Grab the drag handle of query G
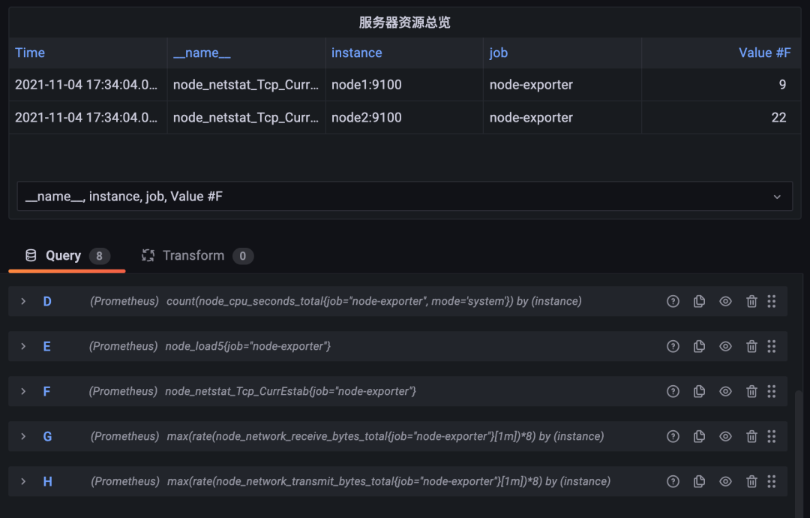Image resolution: width=810 pixels, height=518 pixels. (771, 436)
